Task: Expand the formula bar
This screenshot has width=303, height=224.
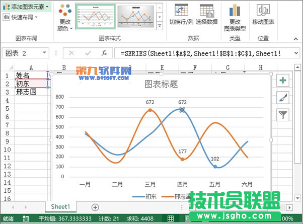Action: [x=296, y=53]
